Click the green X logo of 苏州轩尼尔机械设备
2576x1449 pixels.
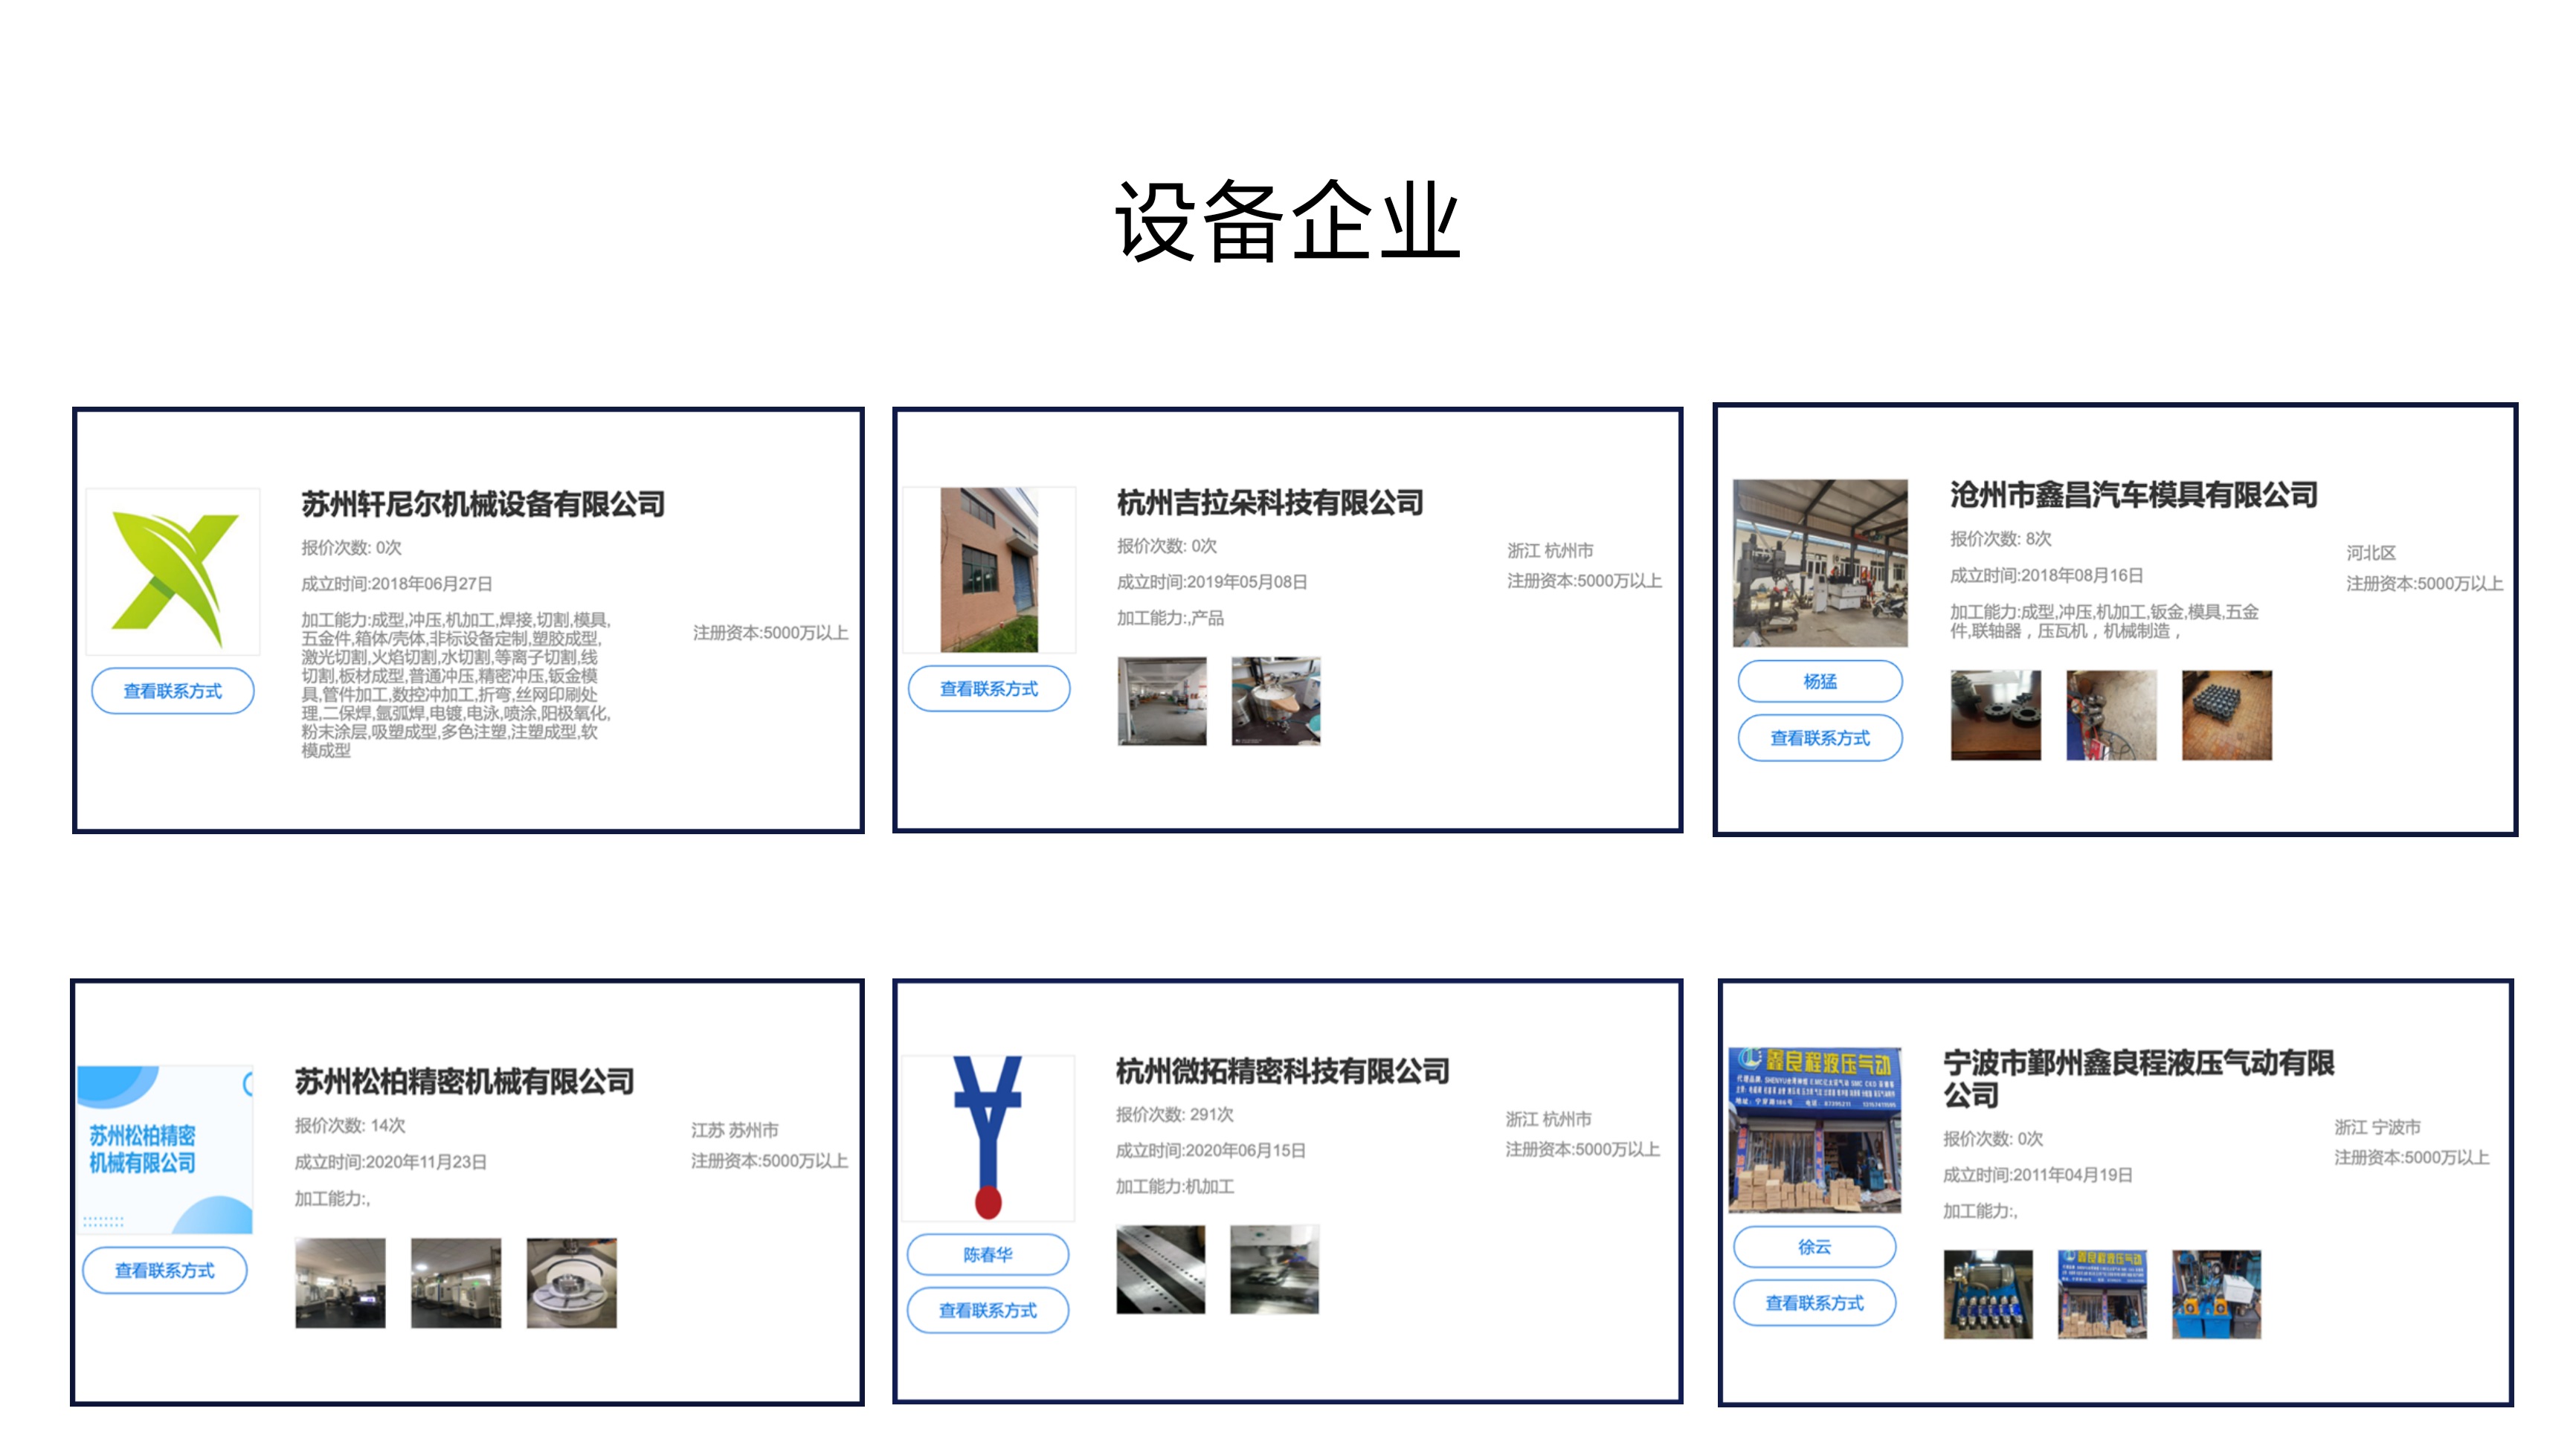tap(173, 572)
